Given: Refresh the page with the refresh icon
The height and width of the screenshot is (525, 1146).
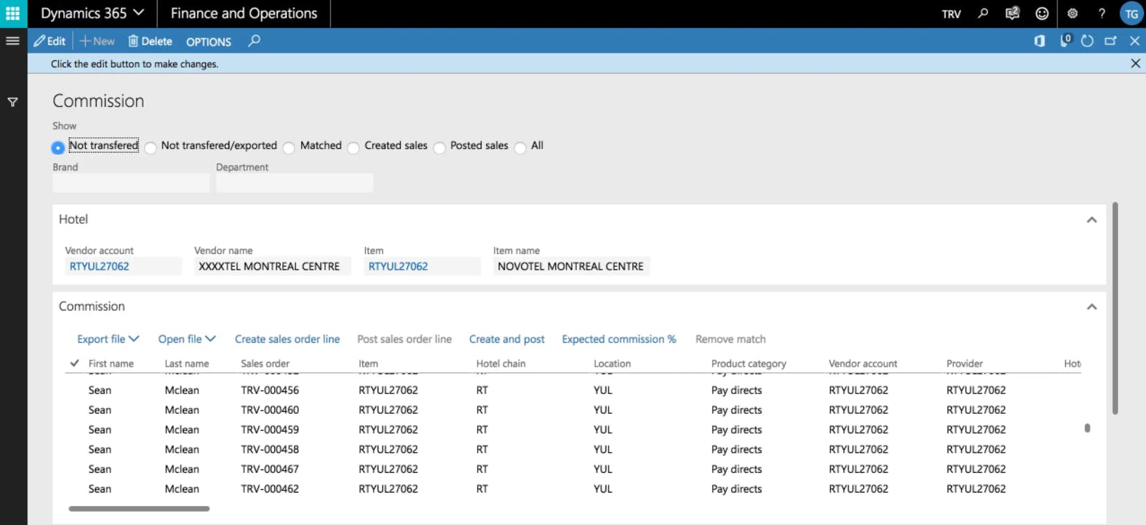Looking at the screenshot, I should pos(1087,41).
